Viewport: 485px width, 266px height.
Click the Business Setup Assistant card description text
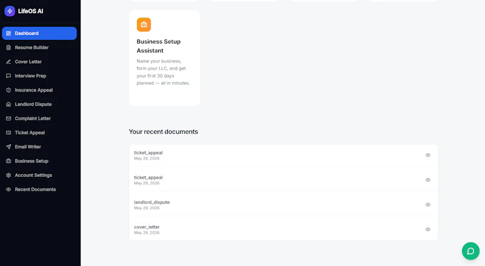(163, 72)
